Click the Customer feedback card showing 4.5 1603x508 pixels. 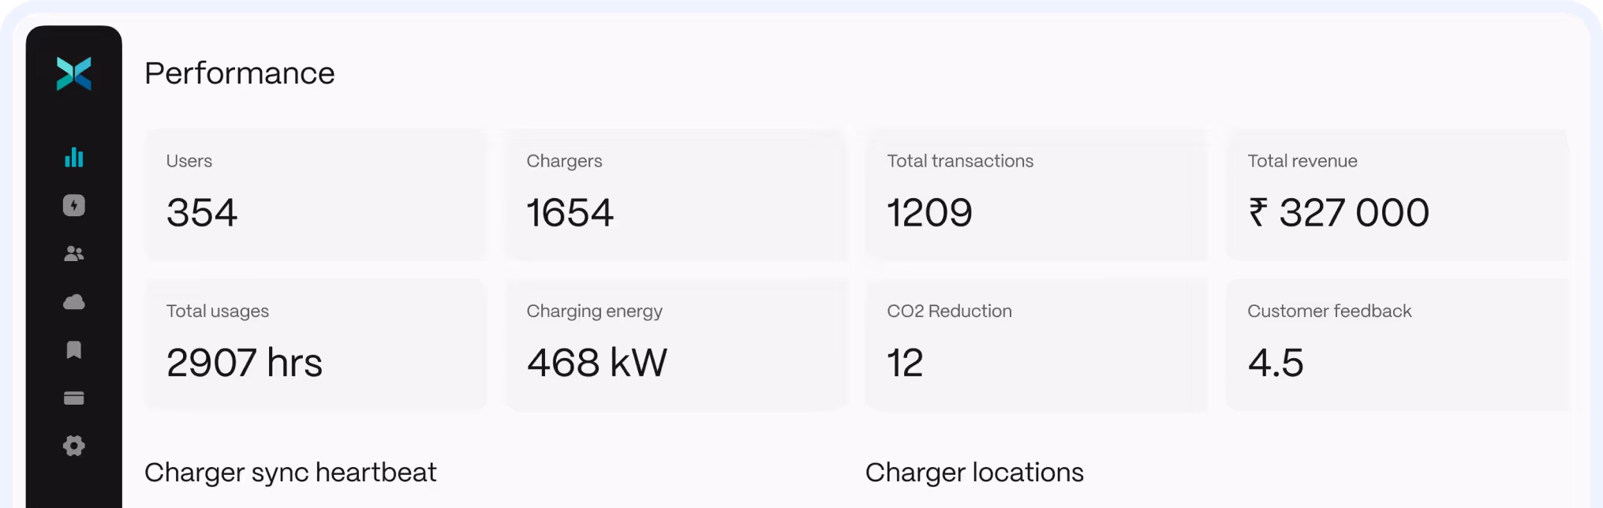(1396, 343)
